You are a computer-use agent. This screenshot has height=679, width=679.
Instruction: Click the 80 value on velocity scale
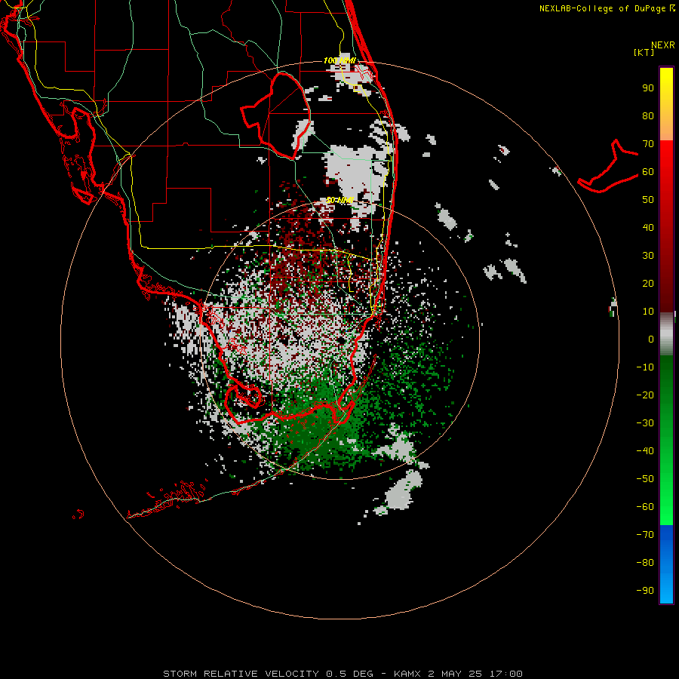[x=648, y=116]
